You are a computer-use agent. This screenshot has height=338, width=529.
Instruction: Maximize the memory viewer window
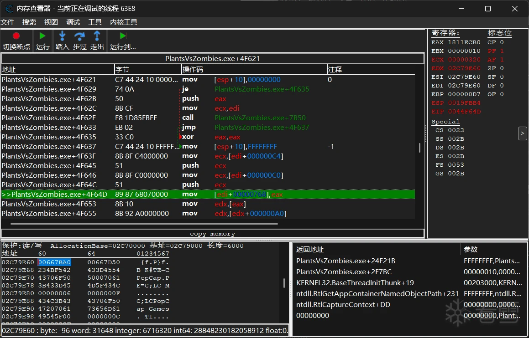(x=488, y=9)
